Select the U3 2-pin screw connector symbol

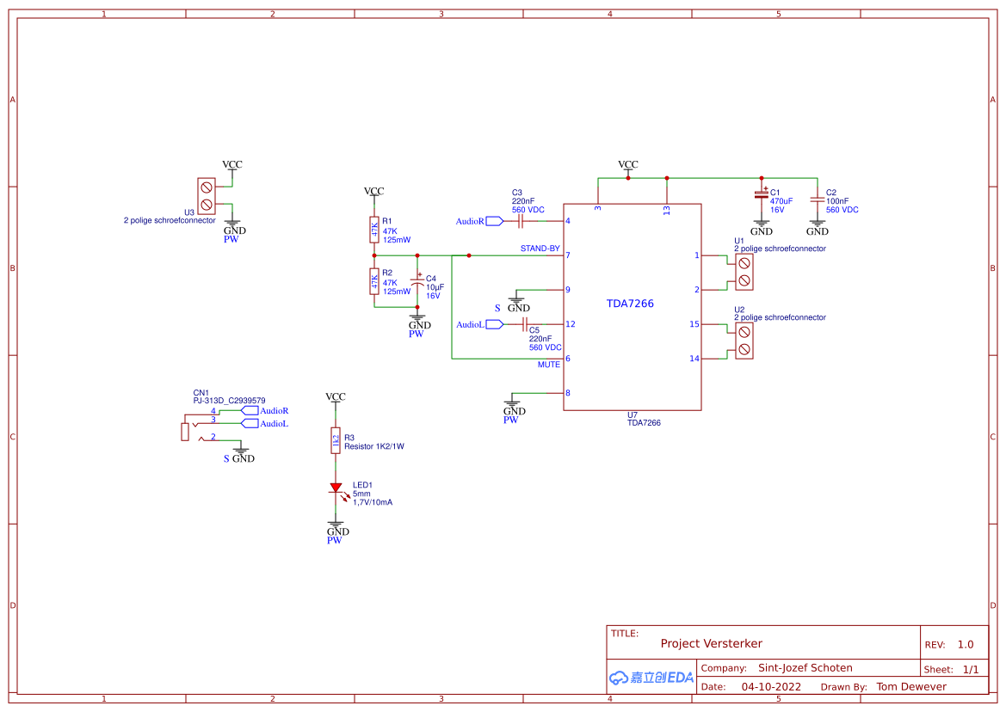pos(205,198)
